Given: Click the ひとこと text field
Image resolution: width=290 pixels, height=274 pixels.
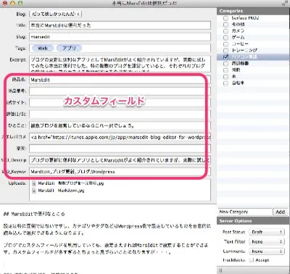Looking at the screenshot, I should (120, 125).
